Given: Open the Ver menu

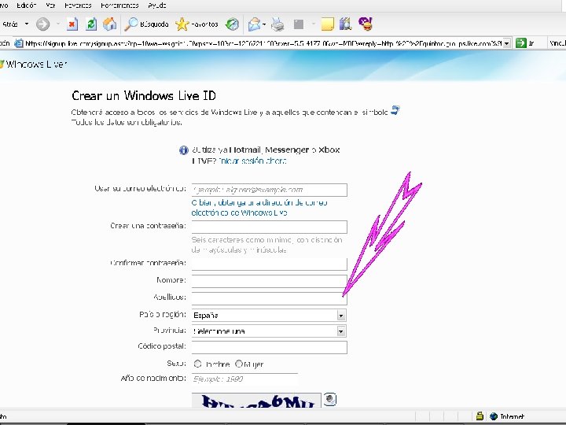Looking at the screenshot, I should [50, 5].
